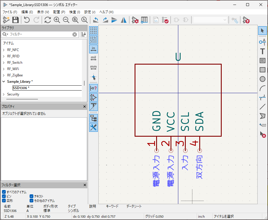Choose the Draw Rectangle tool

click(262, 70)
